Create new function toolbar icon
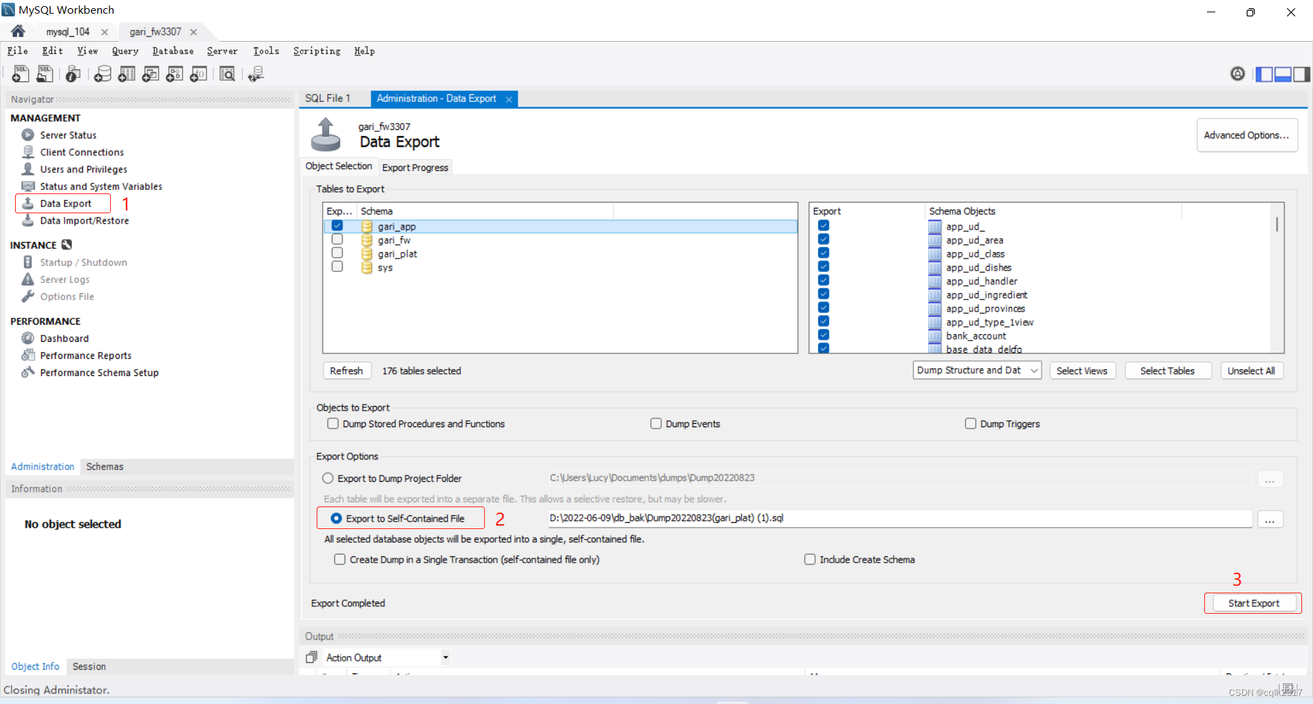Viewport: 1313px width, 704px height. pos(198,74)
